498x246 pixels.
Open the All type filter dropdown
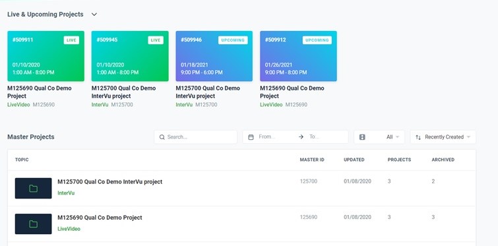coord(379,137)
